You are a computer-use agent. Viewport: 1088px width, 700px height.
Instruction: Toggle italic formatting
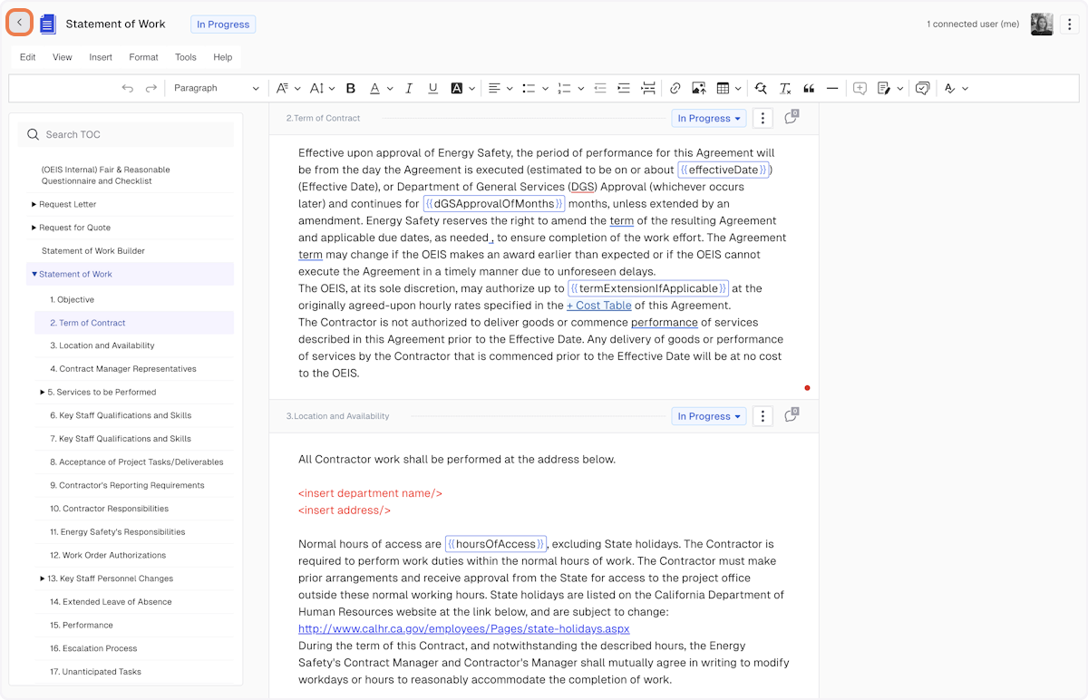point(409,88)
